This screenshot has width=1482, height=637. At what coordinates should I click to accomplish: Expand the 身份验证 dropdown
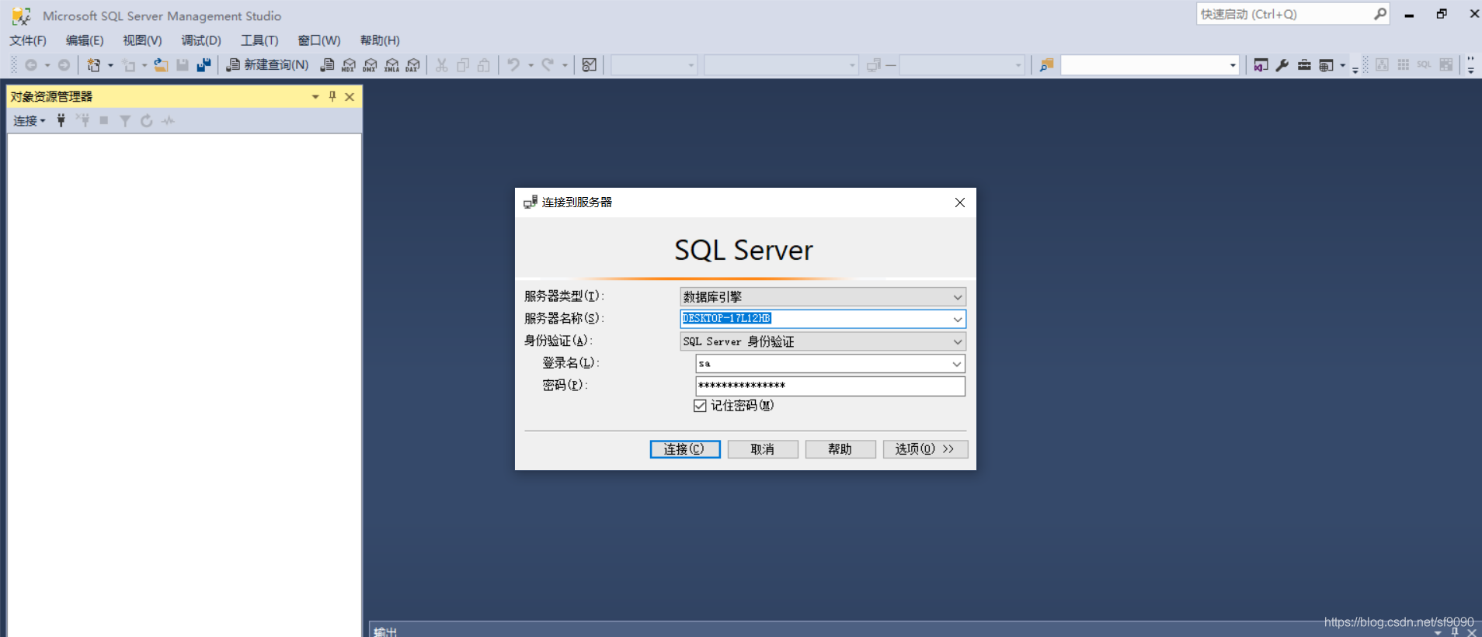pyautogui.click(x=958, y=341)
